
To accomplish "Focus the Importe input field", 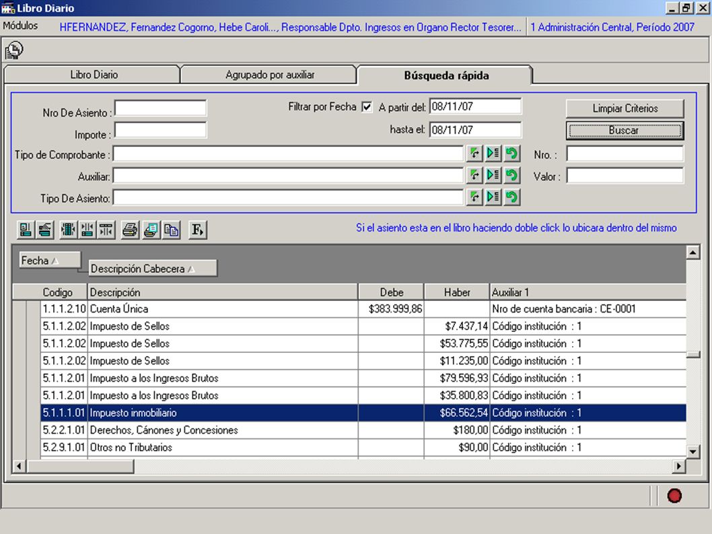I will (x=160, y=130).
